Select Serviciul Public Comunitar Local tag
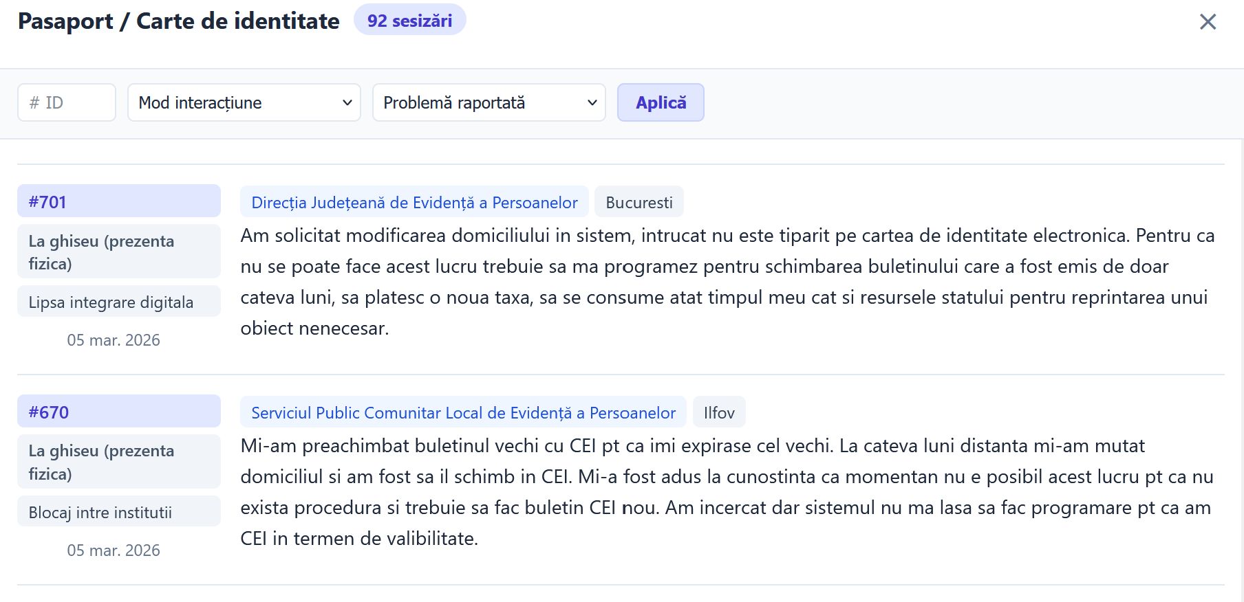Viewport: 1244px width, 602px height. (x=463, y=413)
